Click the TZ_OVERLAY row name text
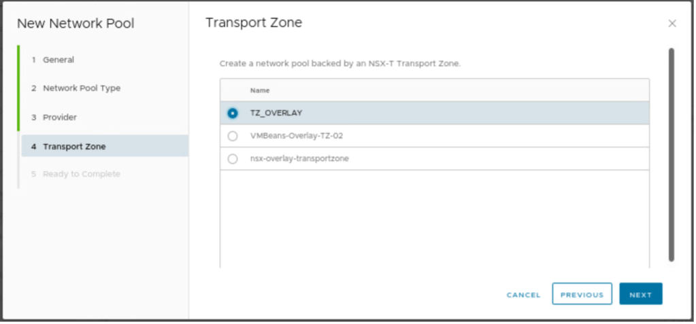 [x=276, y=113]
